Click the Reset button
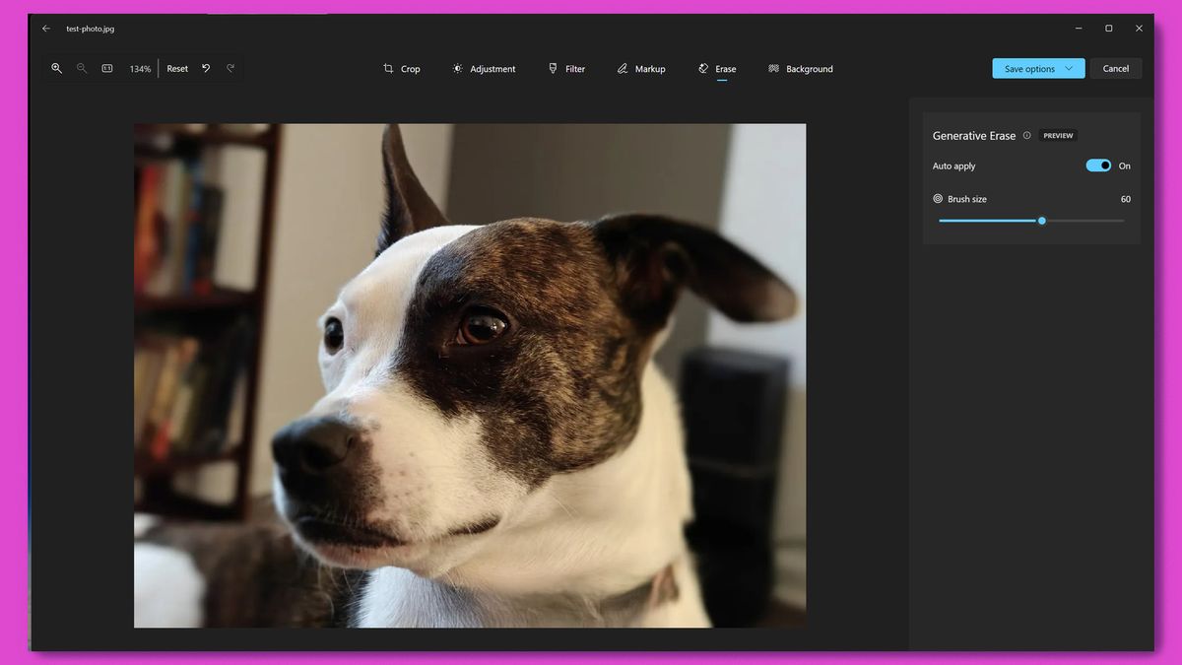 (x=176, y=68)
